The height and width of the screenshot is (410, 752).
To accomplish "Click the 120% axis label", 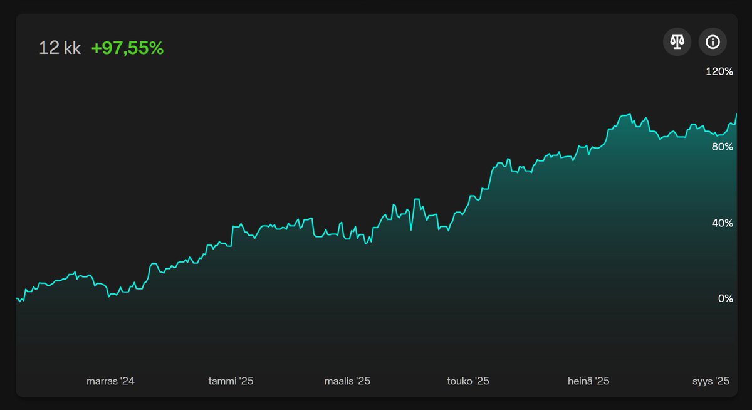I will point(719,71).
